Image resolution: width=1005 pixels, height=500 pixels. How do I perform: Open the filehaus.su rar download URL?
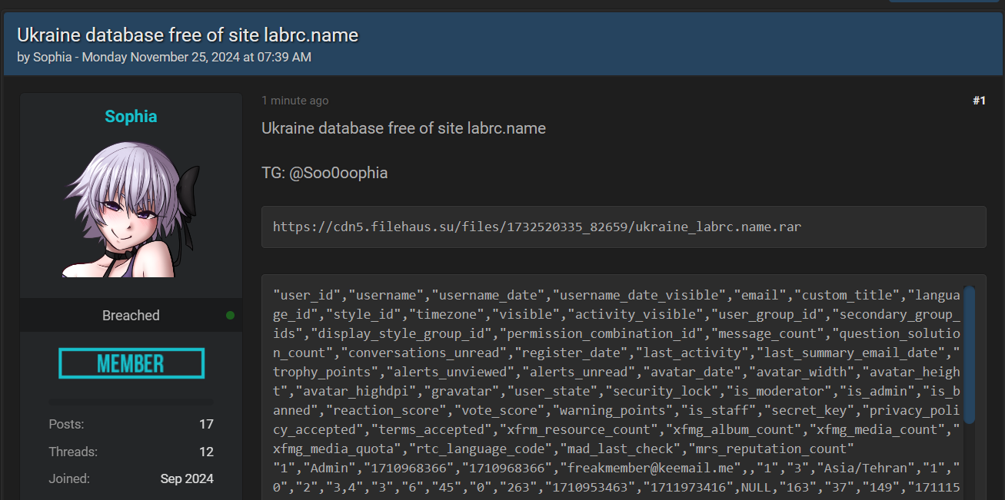pyautogui.click(x=537, y=227)
